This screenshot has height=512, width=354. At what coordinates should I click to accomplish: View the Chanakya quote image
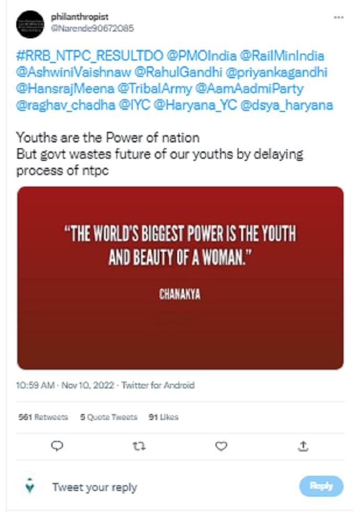(x=180, y=278)
